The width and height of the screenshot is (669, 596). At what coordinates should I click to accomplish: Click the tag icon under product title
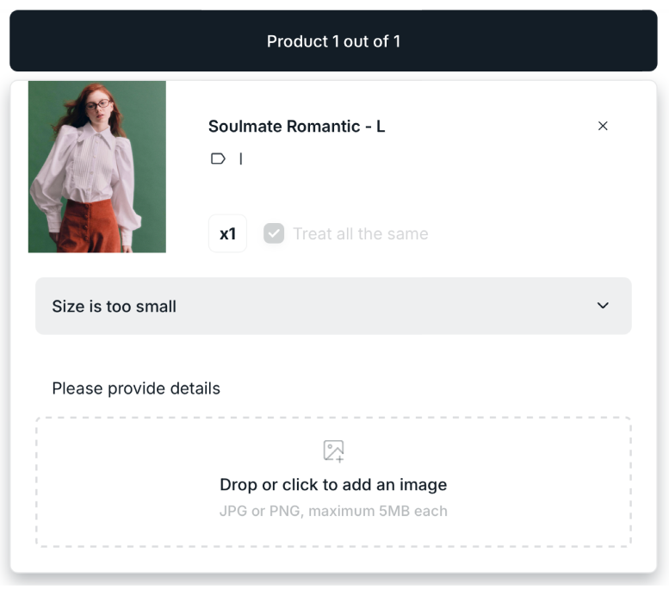point(218,158)
